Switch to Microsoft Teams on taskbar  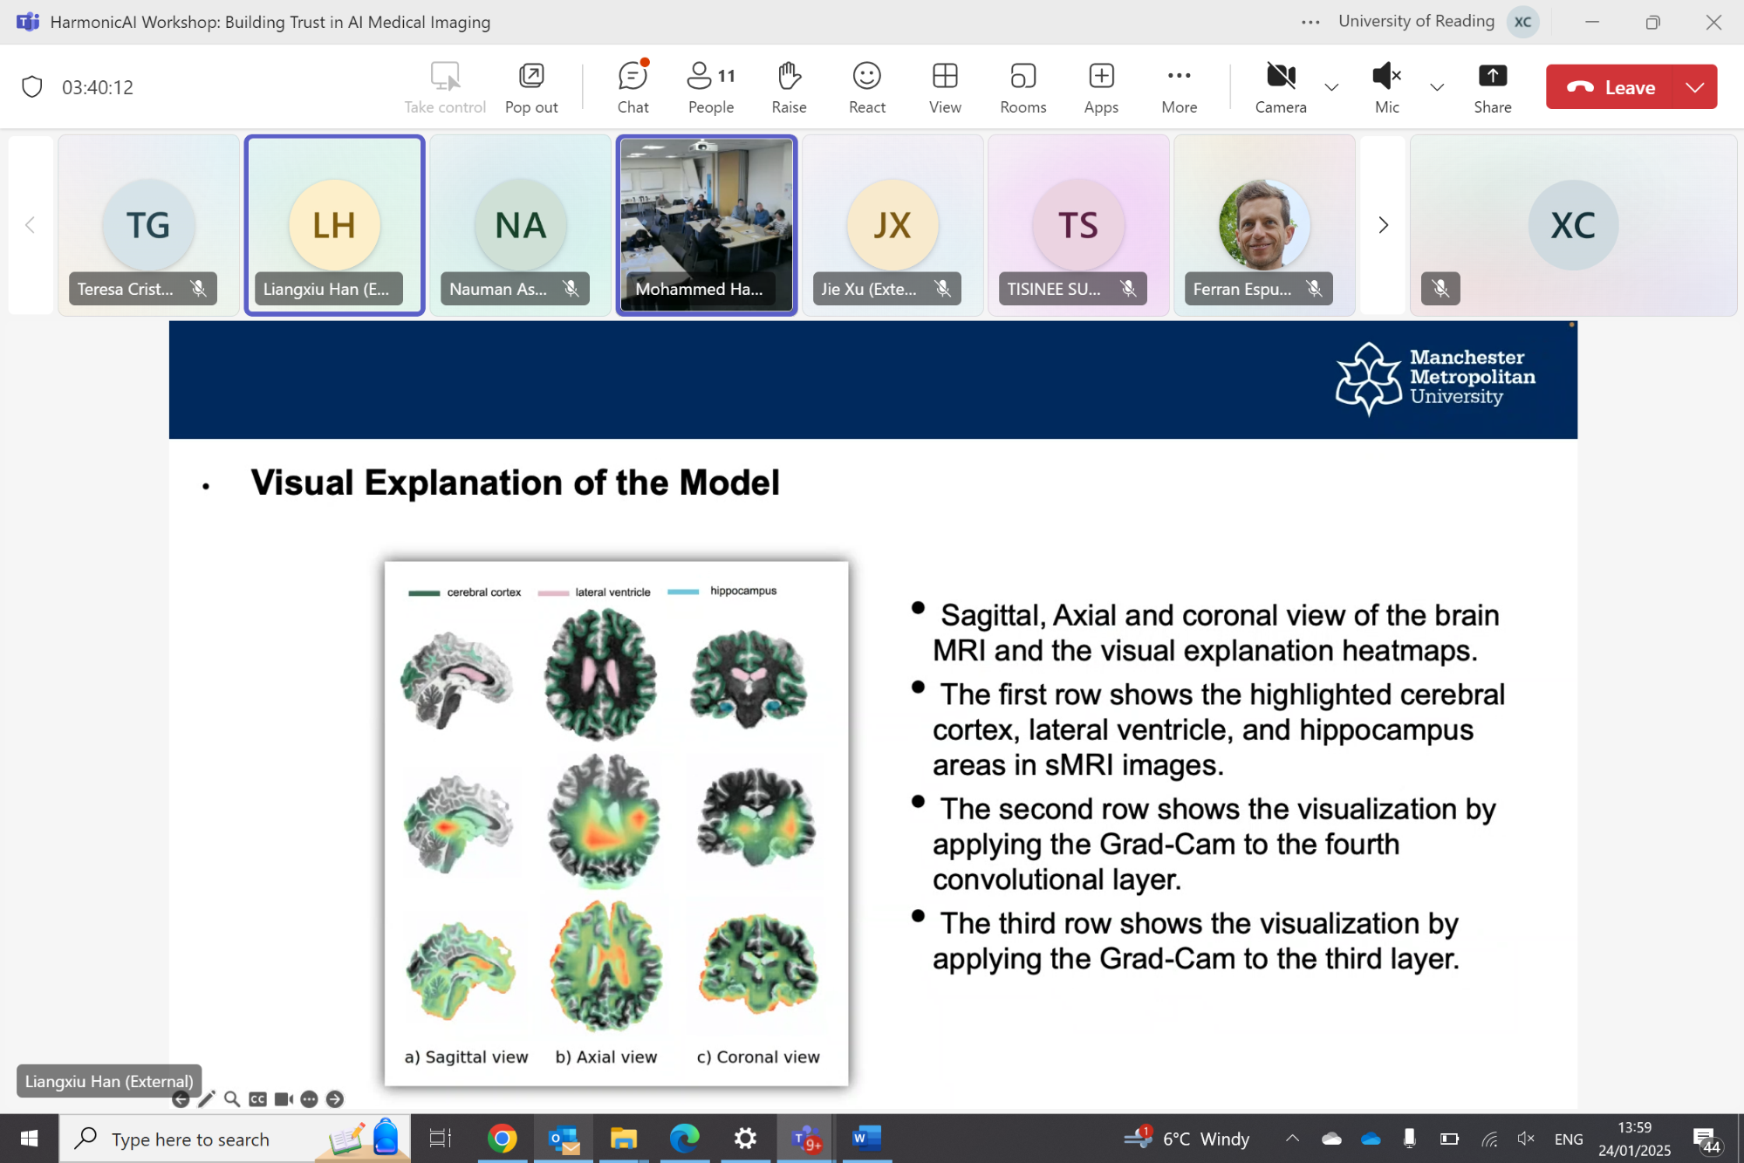point(805,1139)
